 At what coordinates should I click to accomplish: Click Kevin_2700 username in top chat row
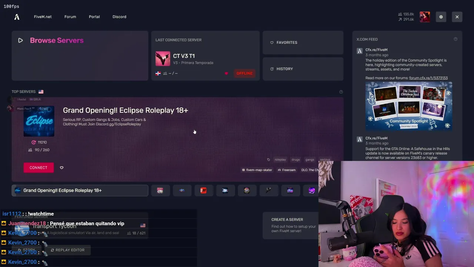pos(22,233)
